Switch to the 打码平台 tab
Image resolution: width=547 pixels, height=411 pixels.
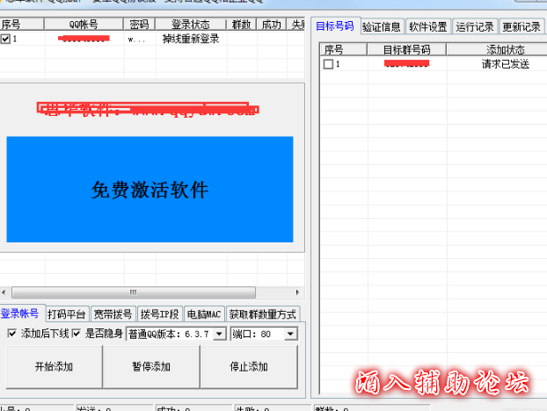coord(67,314)
